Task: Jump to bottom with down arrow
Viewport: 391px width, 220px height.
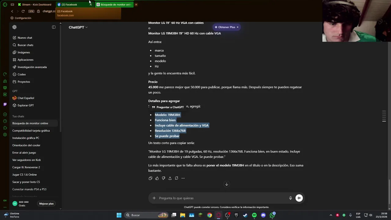Action: pos(227,184)
